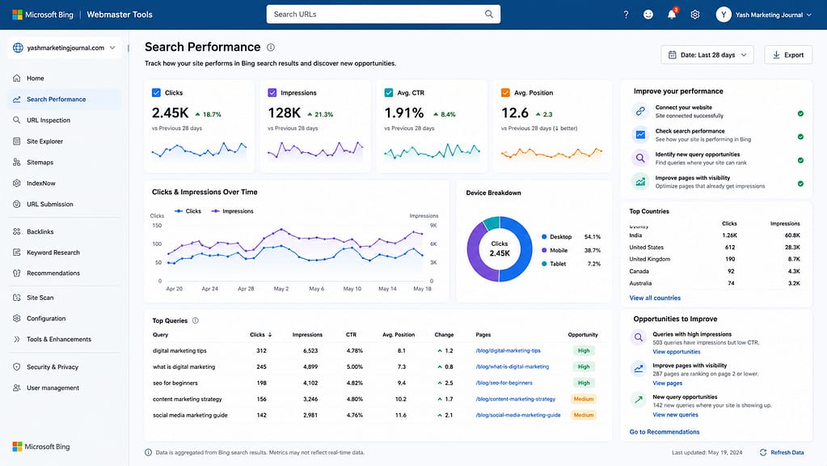Expand Tools & Enhancements in sidebar
Viewport: 827px width, 466px height.
(x=58, y=339)
